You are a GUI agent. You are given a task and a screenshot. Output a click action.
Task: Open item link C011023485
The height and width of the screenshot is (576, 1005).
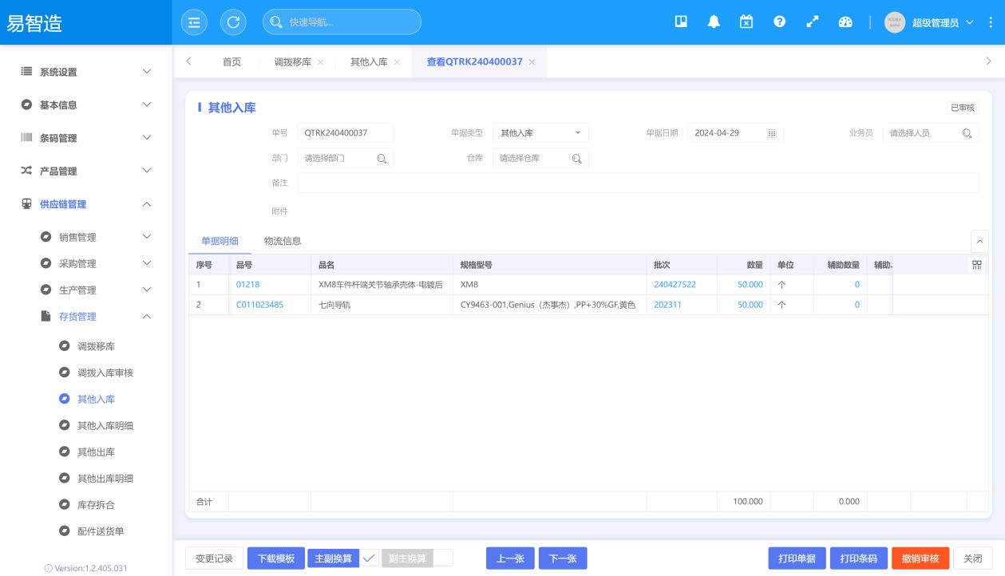(x=259, y=305)
